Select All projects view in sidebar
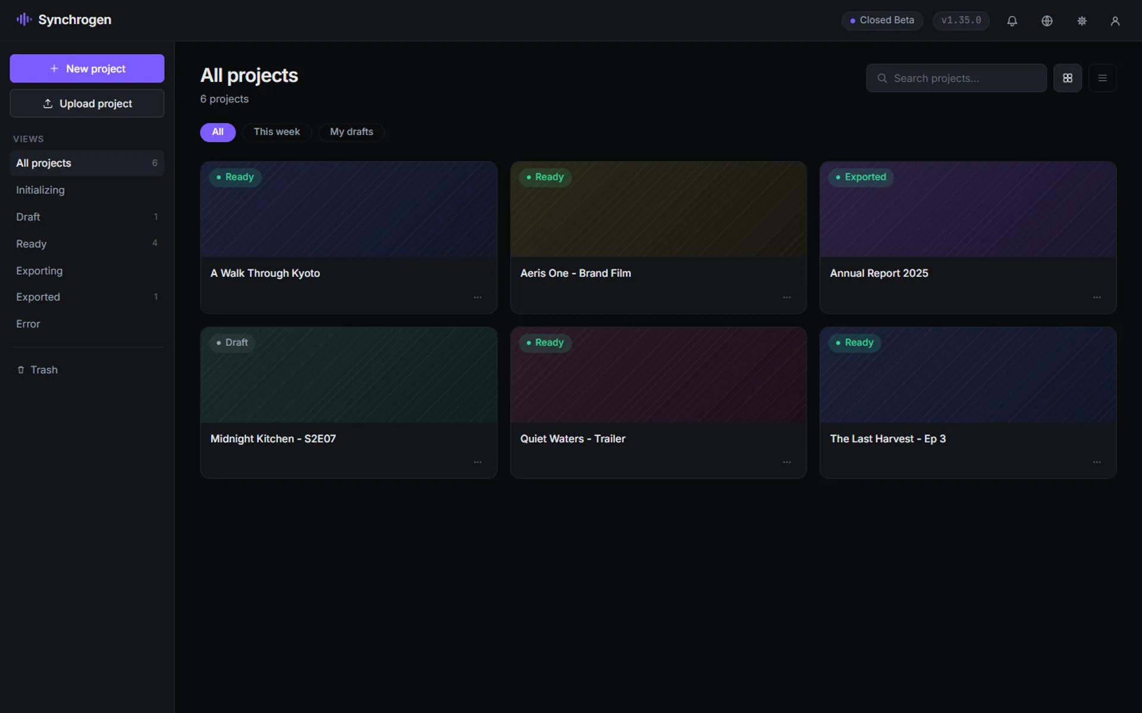 click(x=87, y=163)
